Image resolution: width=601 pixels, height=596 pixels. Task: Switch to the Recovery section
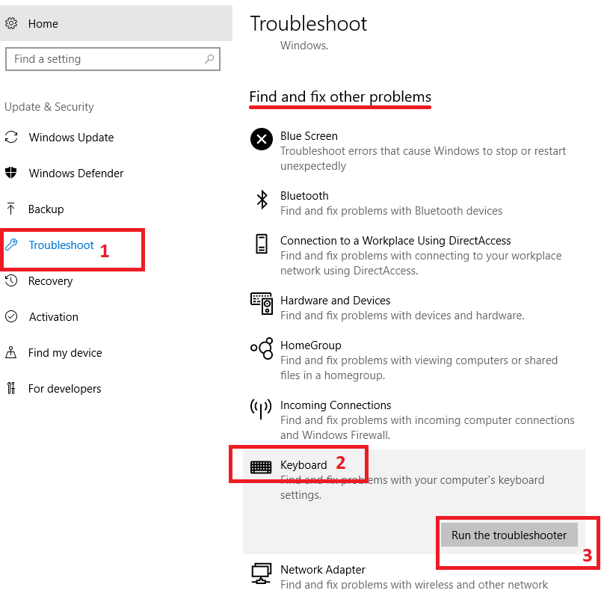(49, 280)
